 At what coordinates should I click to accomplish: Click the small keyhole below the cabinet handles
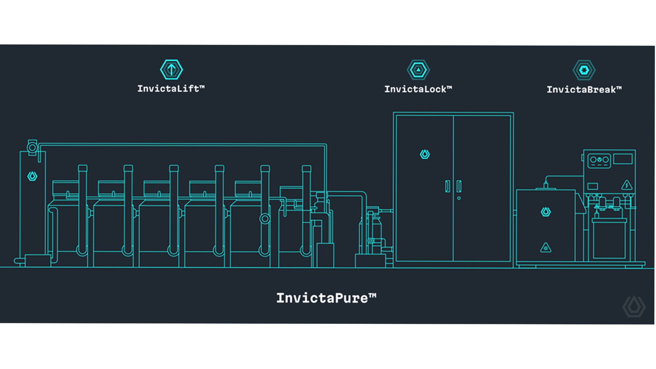[x=459, y=198]
